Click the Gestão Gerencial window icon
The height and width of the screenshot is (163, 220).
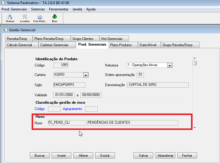pyautogui.click(x=5, y=30)
